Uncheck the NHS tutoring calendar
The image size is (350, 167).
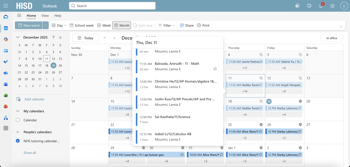point(18,141)
